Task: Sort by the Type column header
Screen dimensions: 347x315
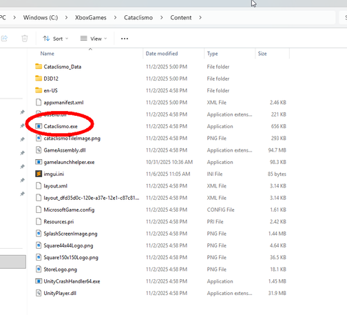Action: pos(213,54)
